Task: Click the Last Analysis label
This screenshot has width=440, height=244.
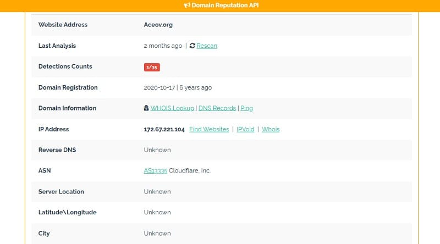Action: click(57, 46)
